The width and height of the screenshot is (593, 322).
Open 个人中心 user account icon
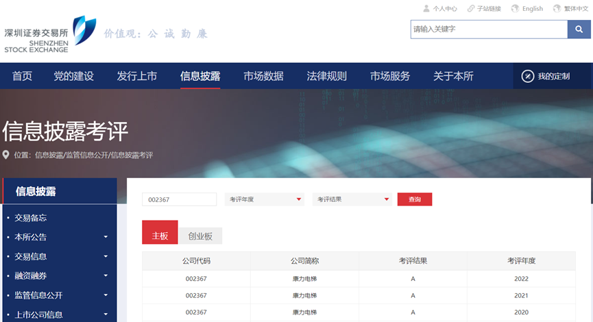[x=426, y=9]
